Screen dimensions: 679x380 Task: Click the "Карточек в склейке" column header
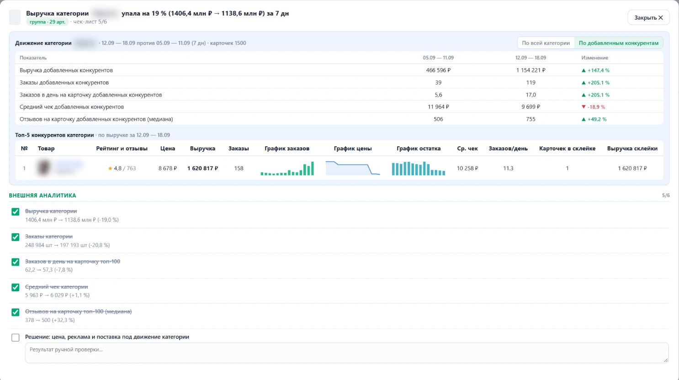pyautogui.click(x=567, y=149)
